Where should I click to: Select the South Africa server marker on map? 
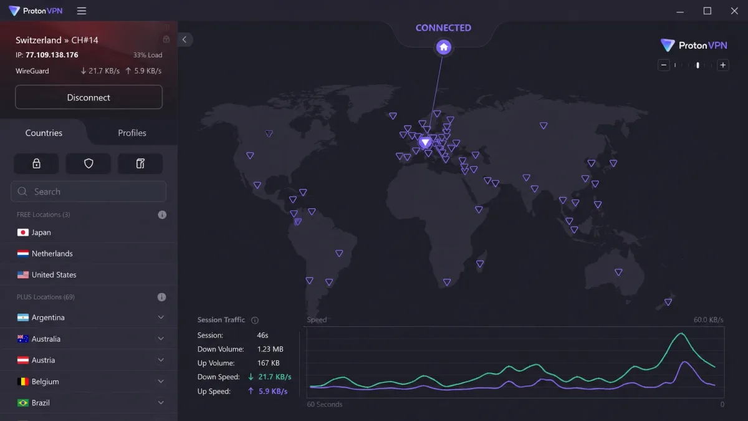447,282
